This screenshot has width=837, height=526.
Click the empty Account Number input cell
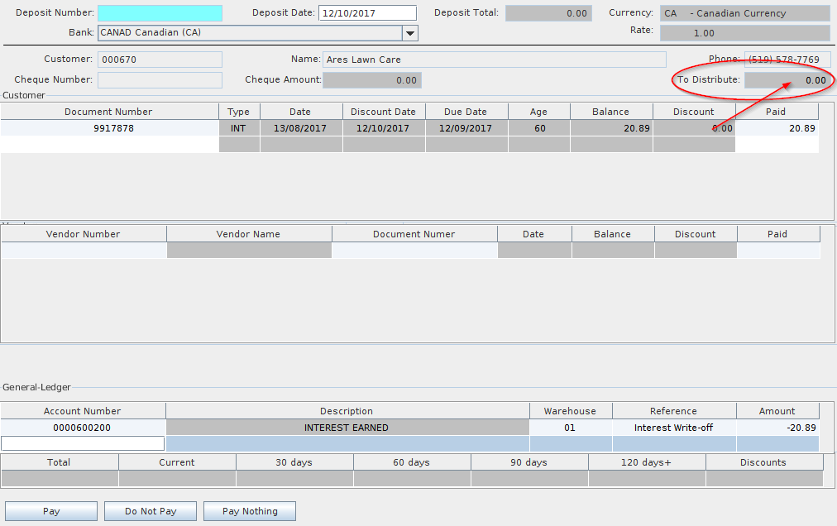tap(83, 444)
